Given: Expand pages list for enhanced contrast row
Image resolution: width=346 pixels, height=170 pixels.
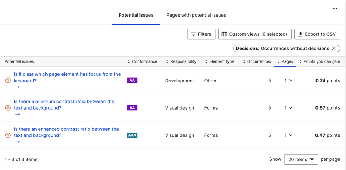Looking at the screenshot, I should [289, 135].
